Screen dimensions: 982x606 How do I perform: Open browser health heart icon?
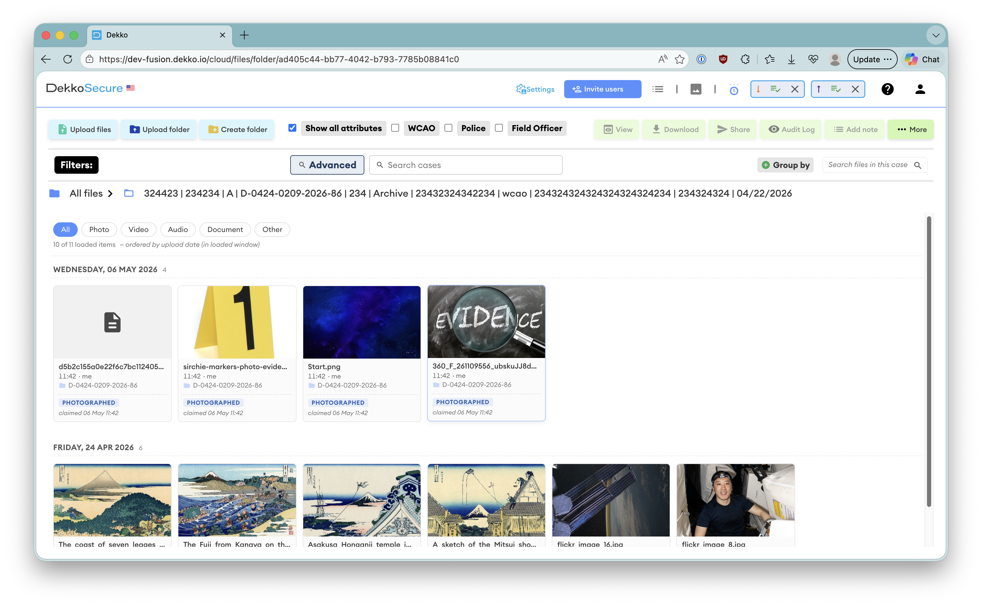pos(813,59)
